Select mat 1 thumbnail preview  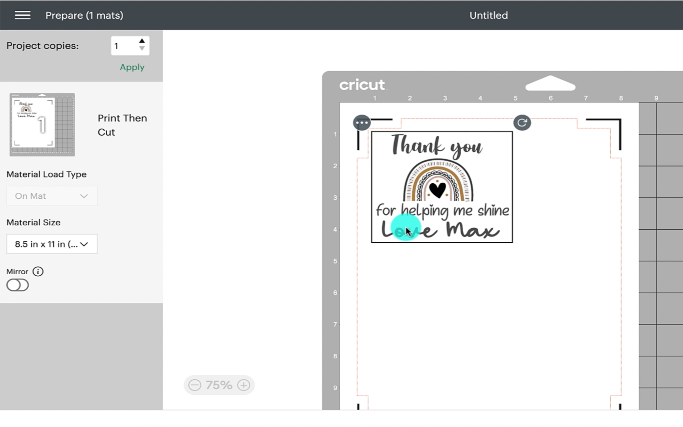coord(42,125)
